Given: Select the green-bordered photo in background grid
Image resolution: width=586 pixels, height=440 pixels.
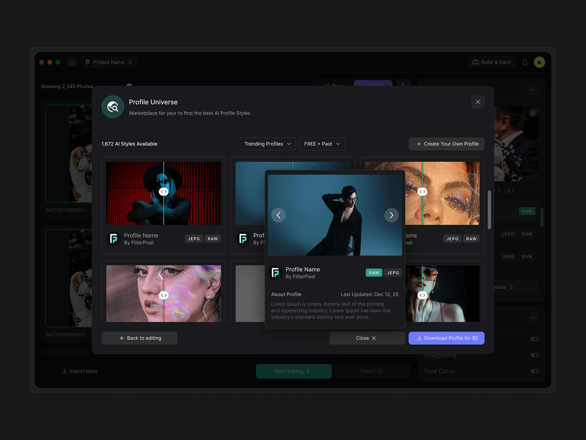Looking at the screenshot, I should 69,154.
